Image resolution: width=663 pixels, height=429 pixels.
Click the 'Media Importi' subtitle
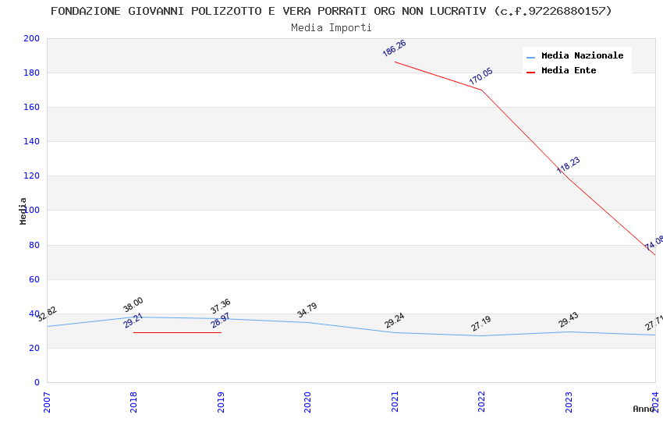[331, 28]
